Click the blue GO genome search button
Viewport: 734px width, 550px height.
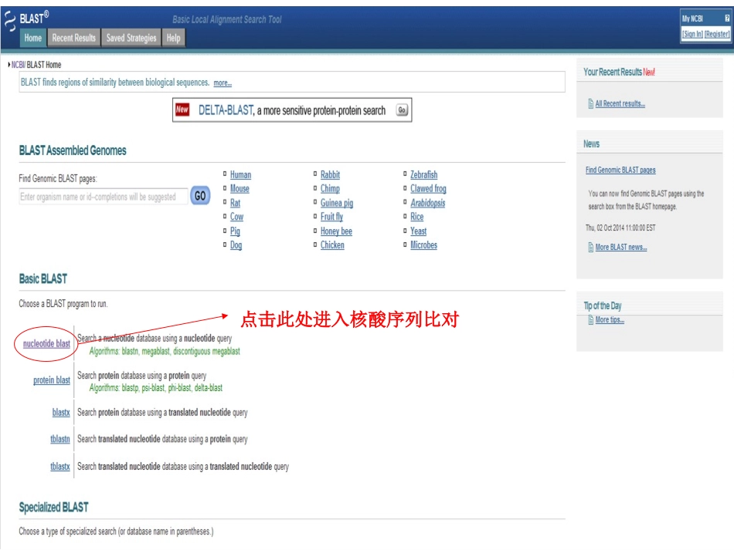coord(200,196)
